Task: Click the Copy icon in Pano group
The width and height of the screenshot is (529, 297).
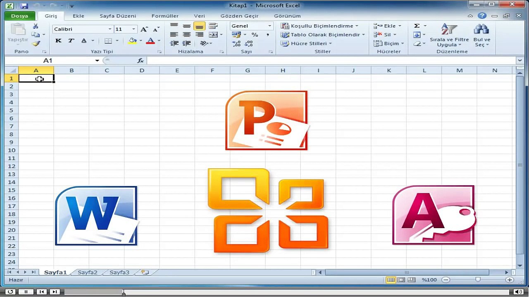Action: [36, 35]
